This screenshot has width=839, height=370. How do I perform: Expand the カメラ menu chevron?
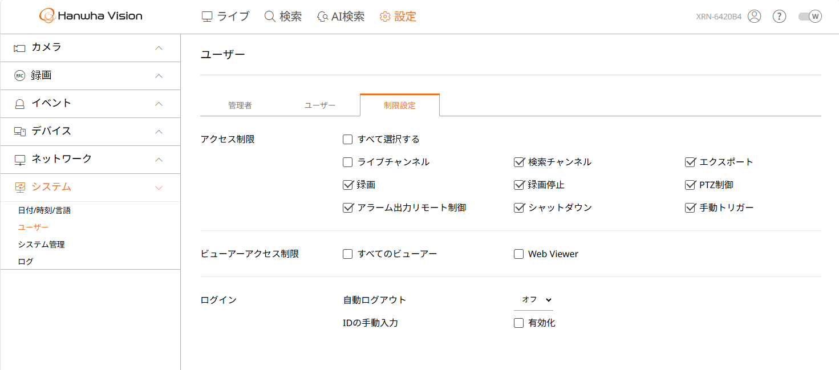click(159, 48)
